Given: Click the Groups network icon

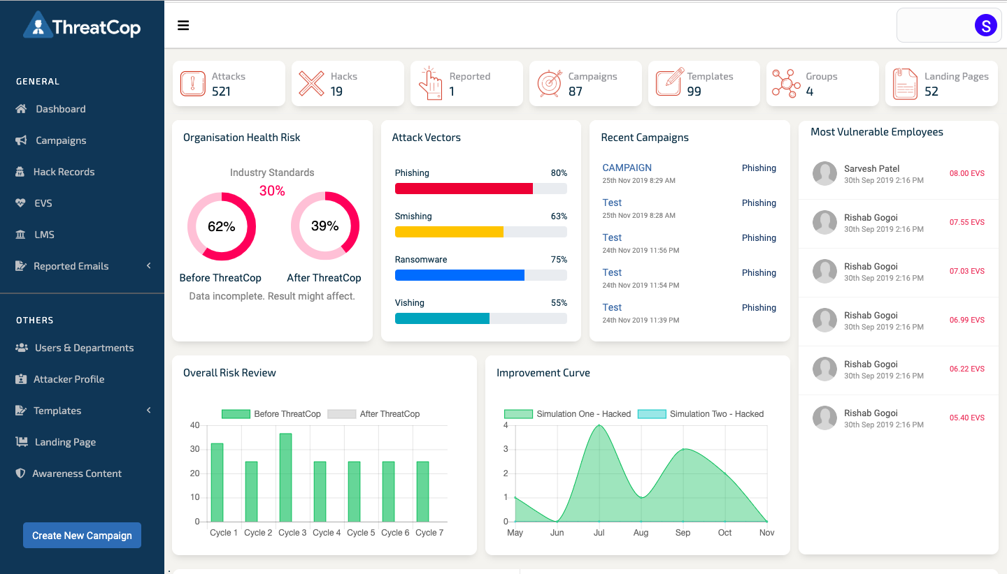Looking at the screenshot, I should click(786, 84).
